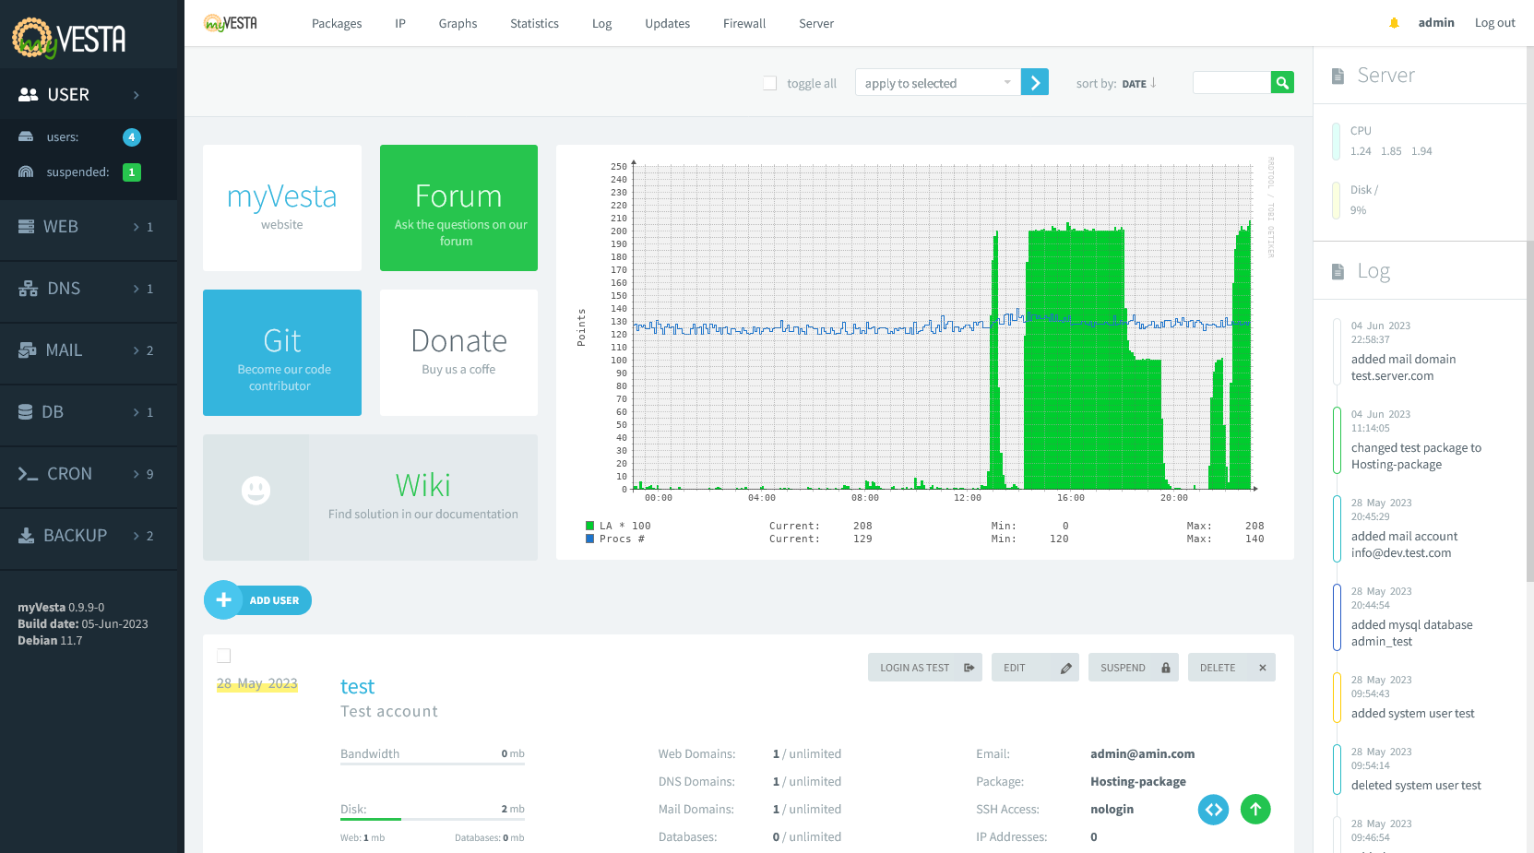Click the green up-arrow icon near SSH Access
This screenshot has width=1534, height=853.
1255,810
